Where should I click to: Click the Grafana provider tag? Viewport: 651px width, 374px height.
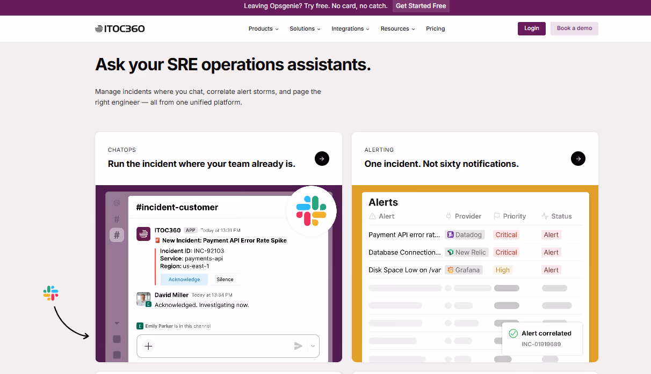point(464,270)
